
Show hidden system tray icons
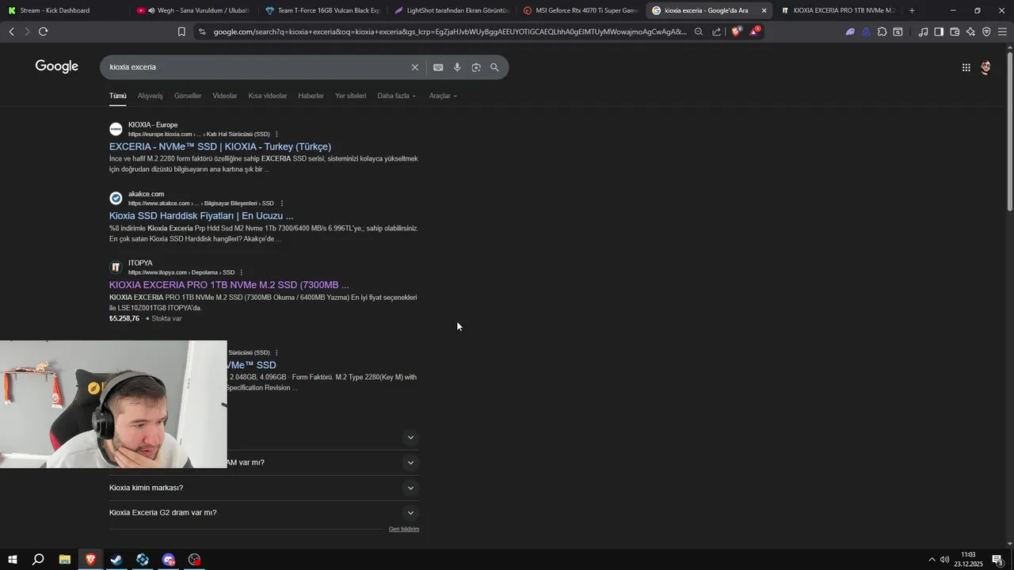tap(932, 560)
